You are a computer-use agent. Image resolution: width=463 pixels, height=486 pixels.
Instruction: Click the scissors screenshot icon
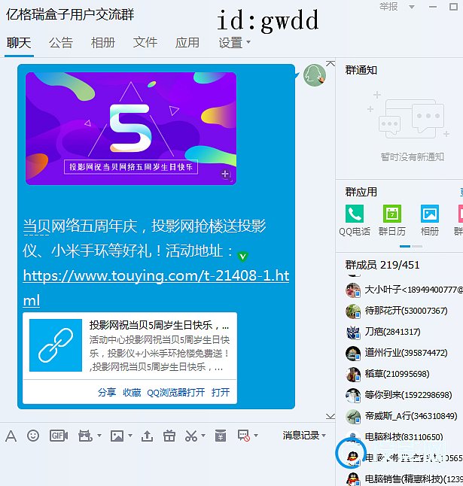[191, 436]
